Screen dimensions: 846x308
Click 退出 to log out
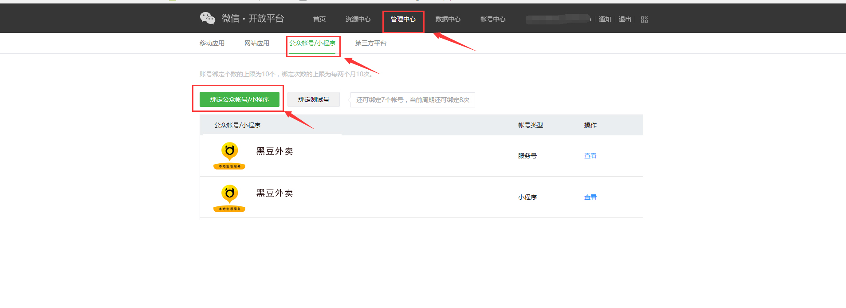(x=625, y=19)
